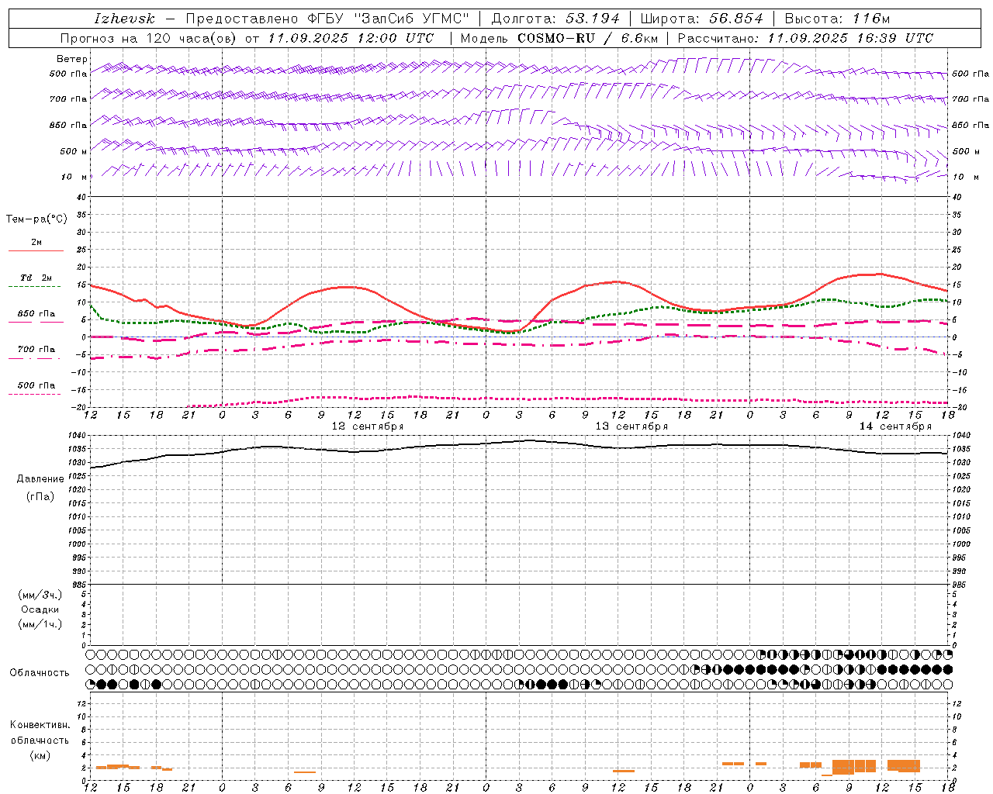Click the "(мм/3ч.)" precipitation unit label
The width and height of the screenshot is (993, 794).
[40, 595]
